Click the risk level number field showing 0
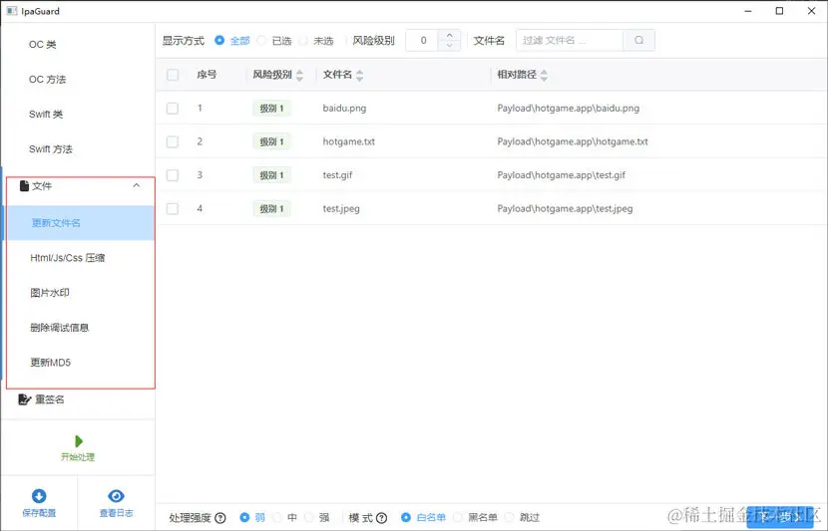This screenshot has height=531, width=828. coord(422,40)
